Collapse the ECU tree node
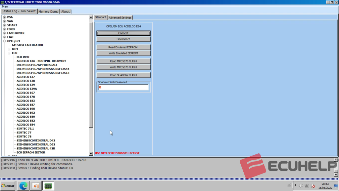The width and height of the screenshot is (339, 191). pos(9,53)
